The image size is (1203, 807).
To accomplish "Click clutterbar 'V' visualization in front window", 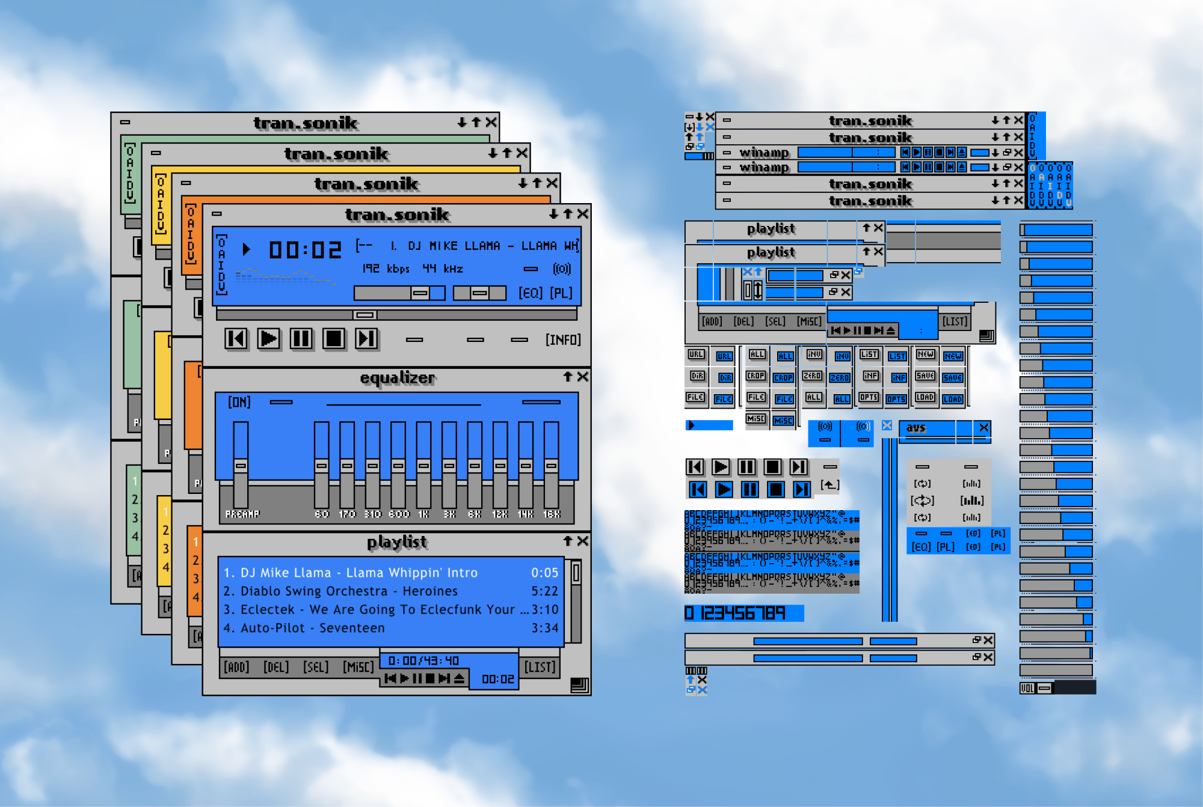I will click(x=221, y=286).
